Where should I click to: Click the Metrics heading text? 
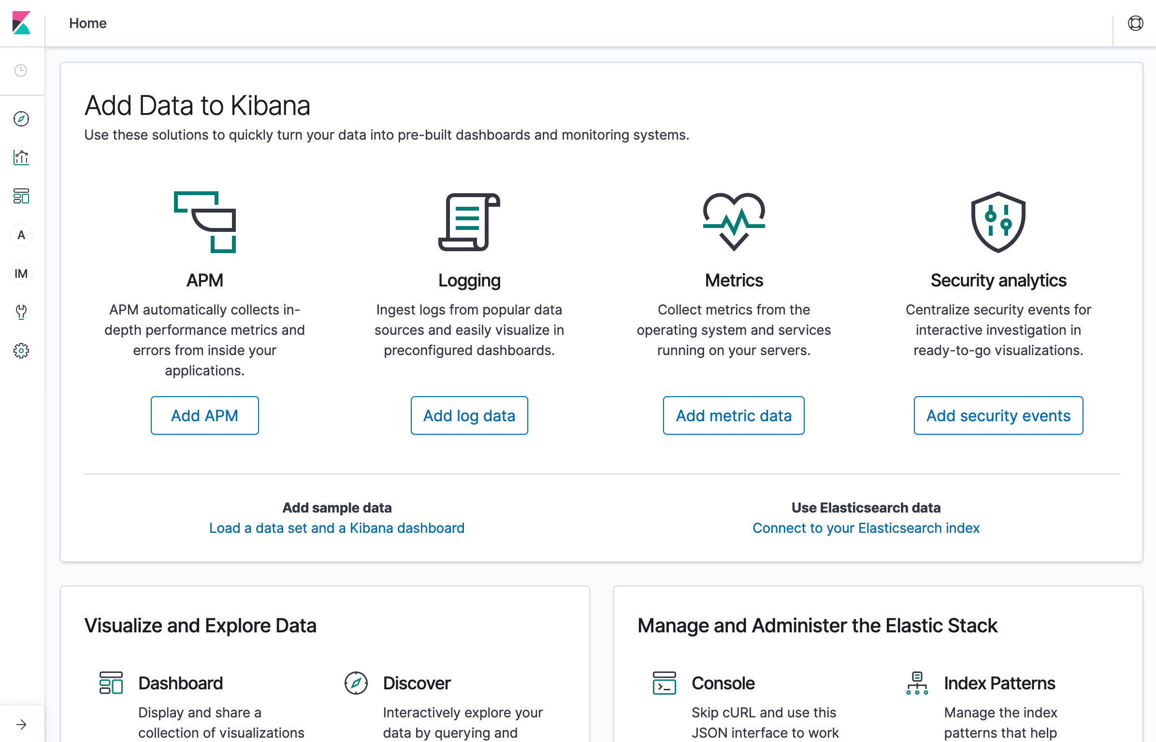pos(734,280)
